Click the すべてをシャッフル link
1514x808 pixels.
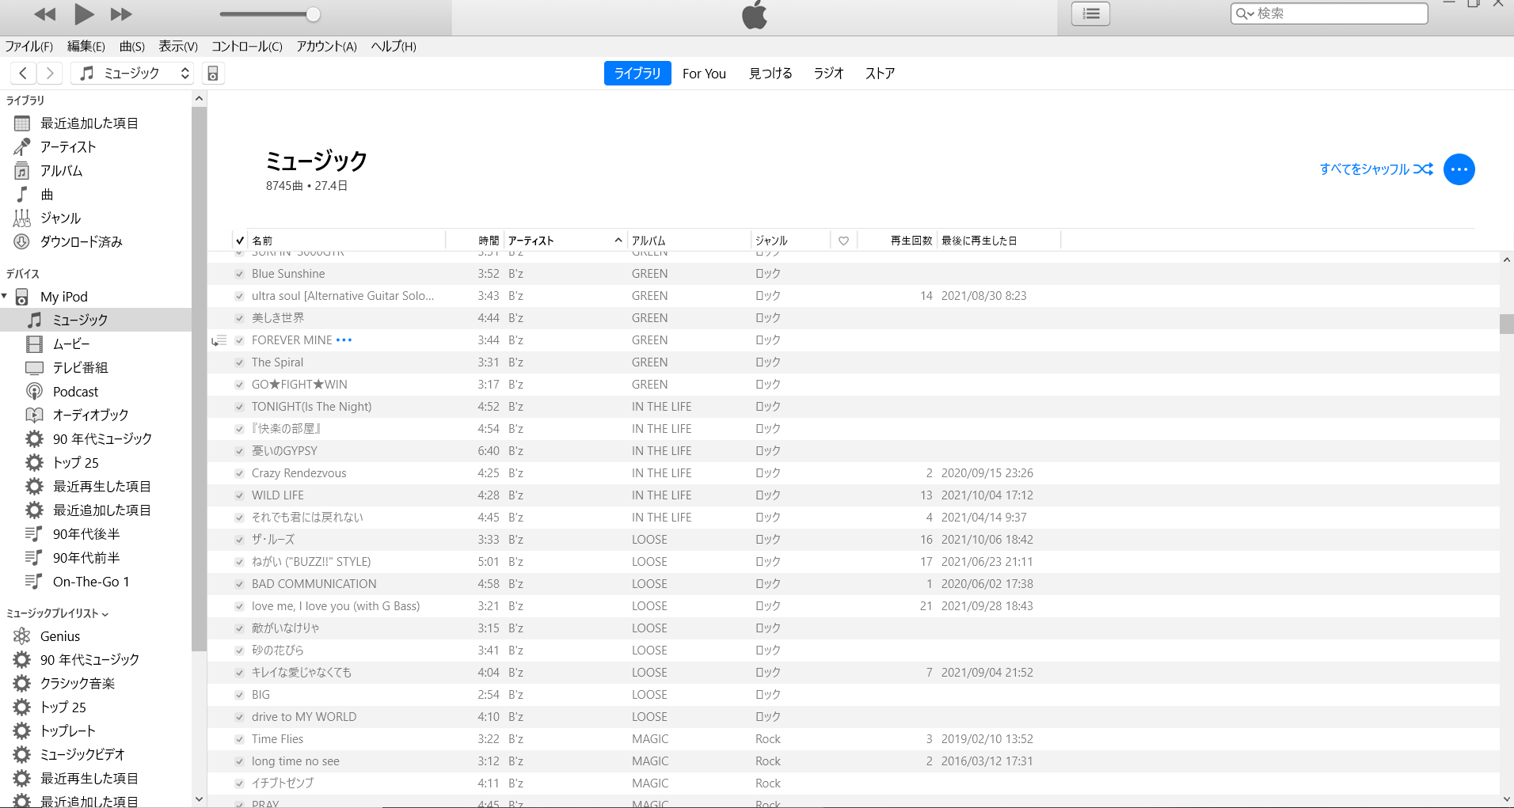tap(1376, 169)
